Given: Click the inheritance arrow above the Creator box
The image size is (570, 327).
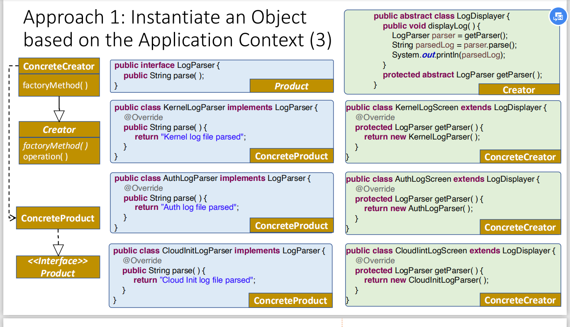Looking at the screenshot, I should (x=59, y=115).
